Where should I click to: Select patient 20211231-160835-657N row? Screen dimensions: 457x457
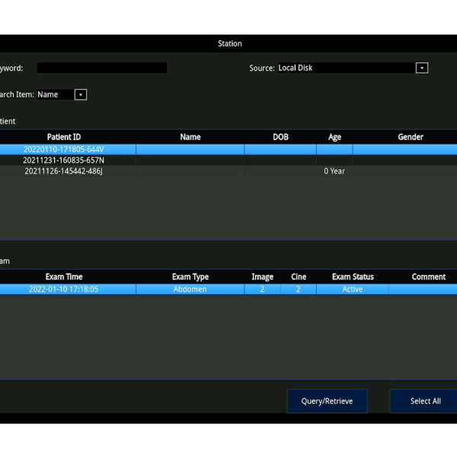pyautogui.click(x=64, y=160)
